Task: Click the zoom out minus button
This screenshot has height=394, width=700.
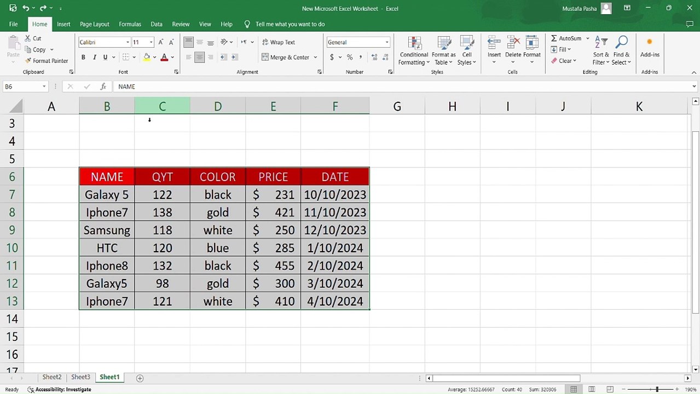Action: (623, 389)
